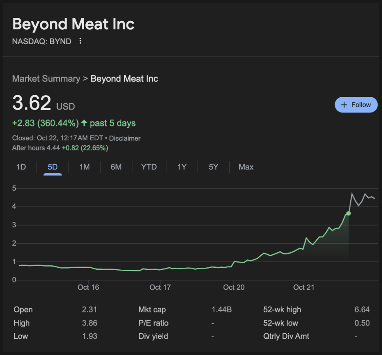Viewport: 382px width, 355px height.
Task: Select the 1D time range tab
Action: click(21, 167)
